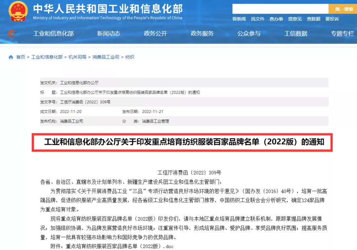This screenshot has height=250, width=357.
Task: Select 工信数据 navigation item
Action: pos(296,33)
